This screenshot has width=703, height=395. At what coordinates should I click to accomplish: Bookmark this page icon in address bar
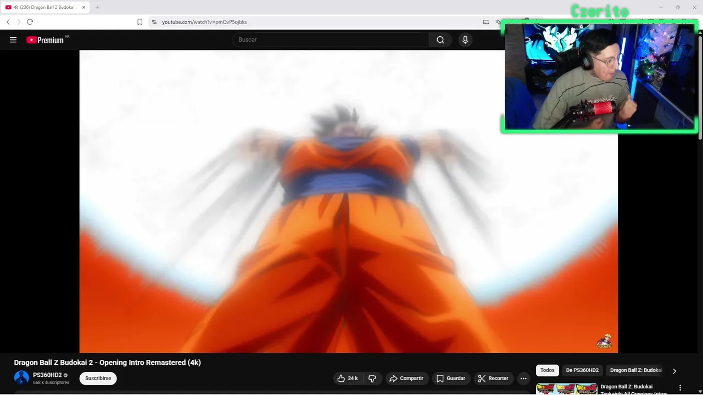click(140, 22)
